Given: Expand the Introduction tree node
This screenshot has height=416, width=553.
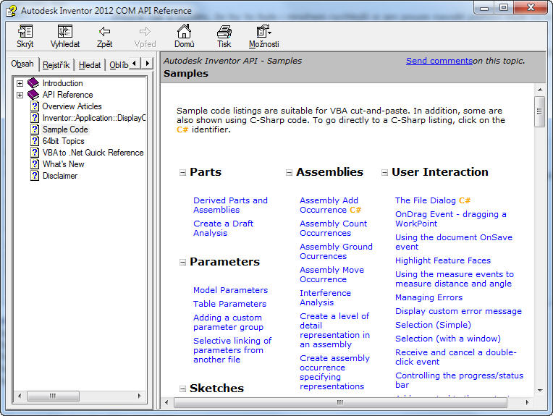Looking at the screenshot, I should (x=20, y=83).
